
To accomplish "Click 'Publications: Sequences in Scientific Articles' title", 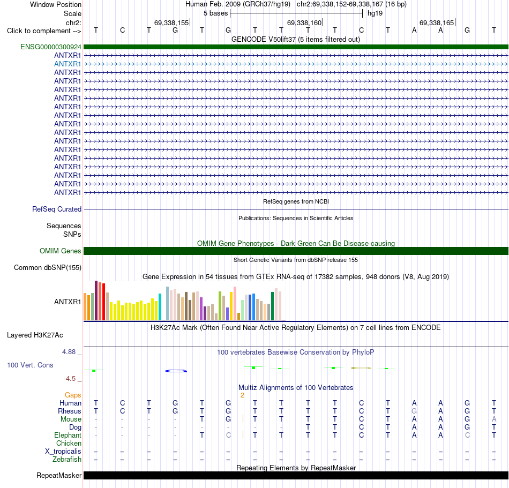I will coord(296,219).
